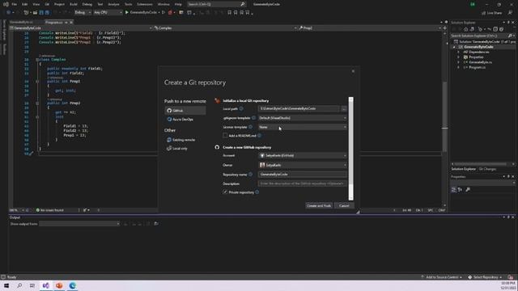Click Start Without Debugging outline arrow
Image resolution: width=518 pixels, height=291 pixels.
[163, 13]
